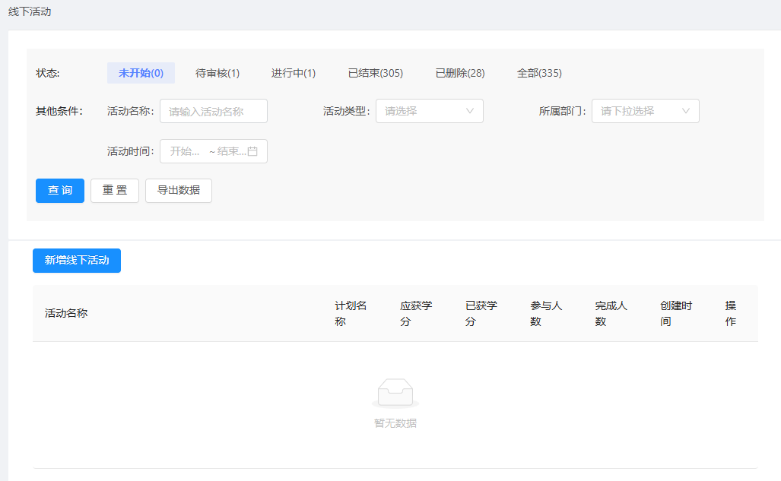Image resolution: width=781 pixels, height=481 pixels.
Task: Focus the 活动名称 text input
Action: [x=214, y=111]
